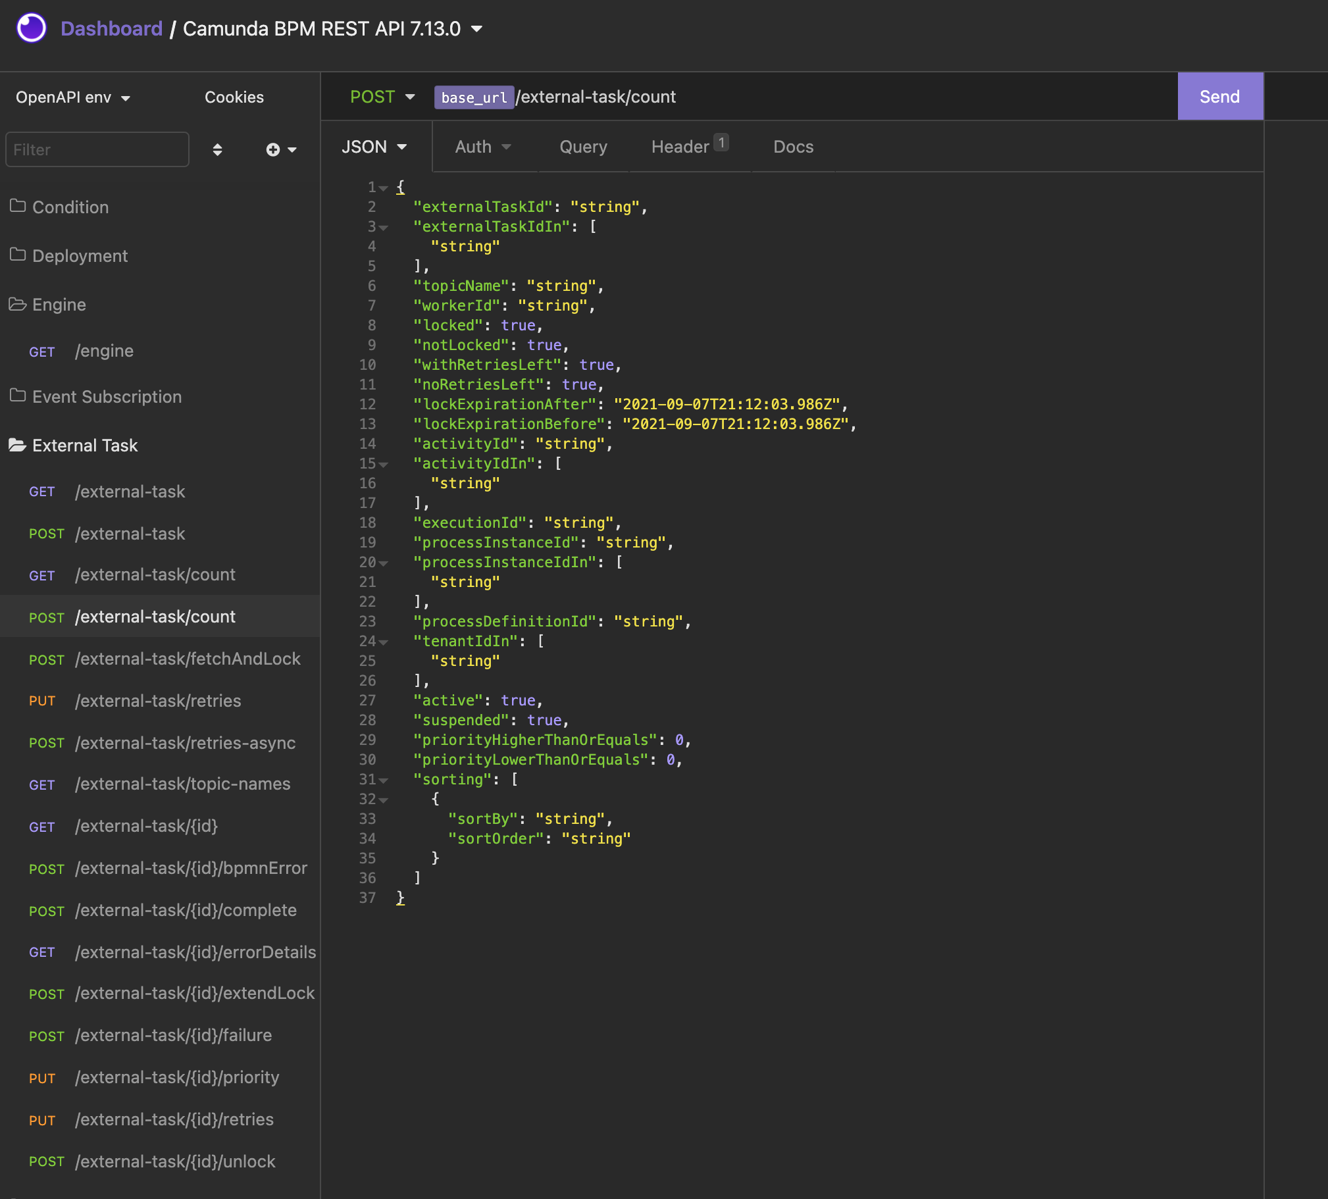
Task: Select POST /external-task/{id}/bpmnError request
Action: (x=160, y=868)
